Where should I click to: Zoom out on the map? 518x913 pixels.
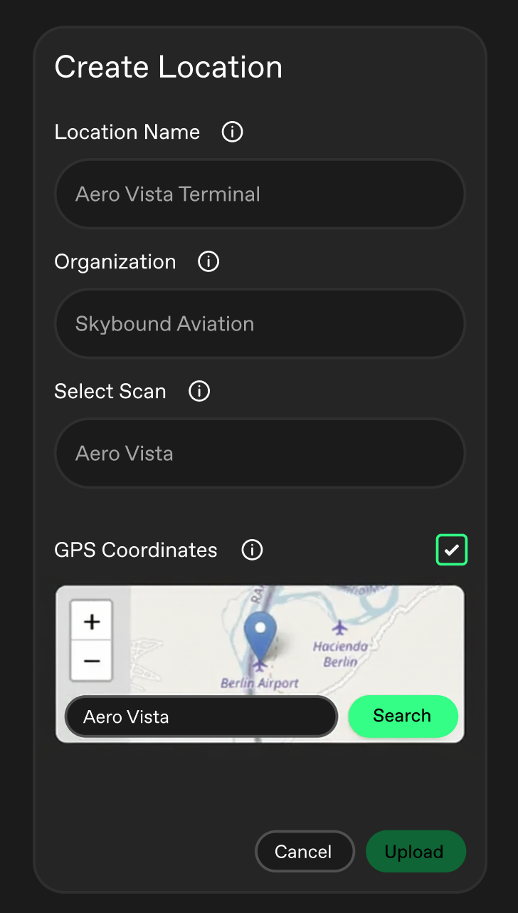tap(91, 661)
